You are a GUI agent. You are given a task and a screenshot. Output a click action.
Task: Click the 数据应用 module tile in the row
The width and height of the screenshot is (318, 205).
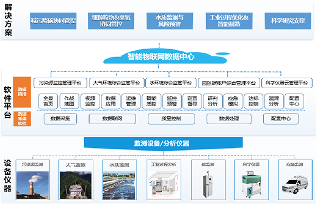point(111,101)
